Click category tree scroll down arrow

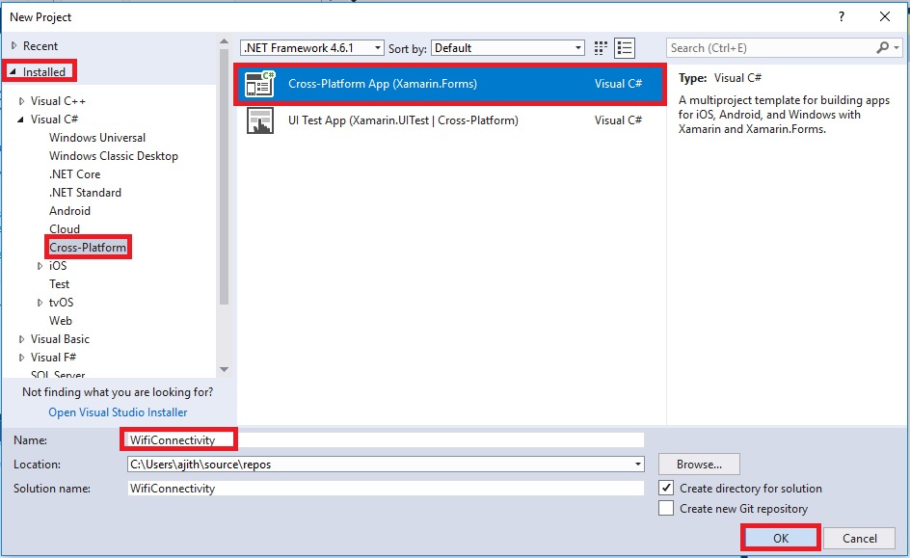(x=224, y=369)
